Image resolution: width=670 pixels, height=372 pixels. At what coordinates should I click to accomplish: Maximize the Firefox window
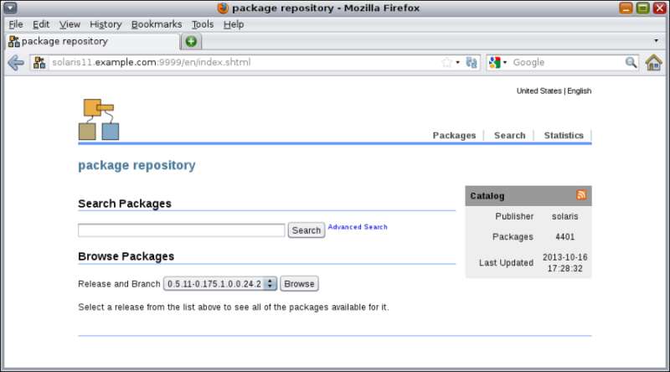point(642,8)
